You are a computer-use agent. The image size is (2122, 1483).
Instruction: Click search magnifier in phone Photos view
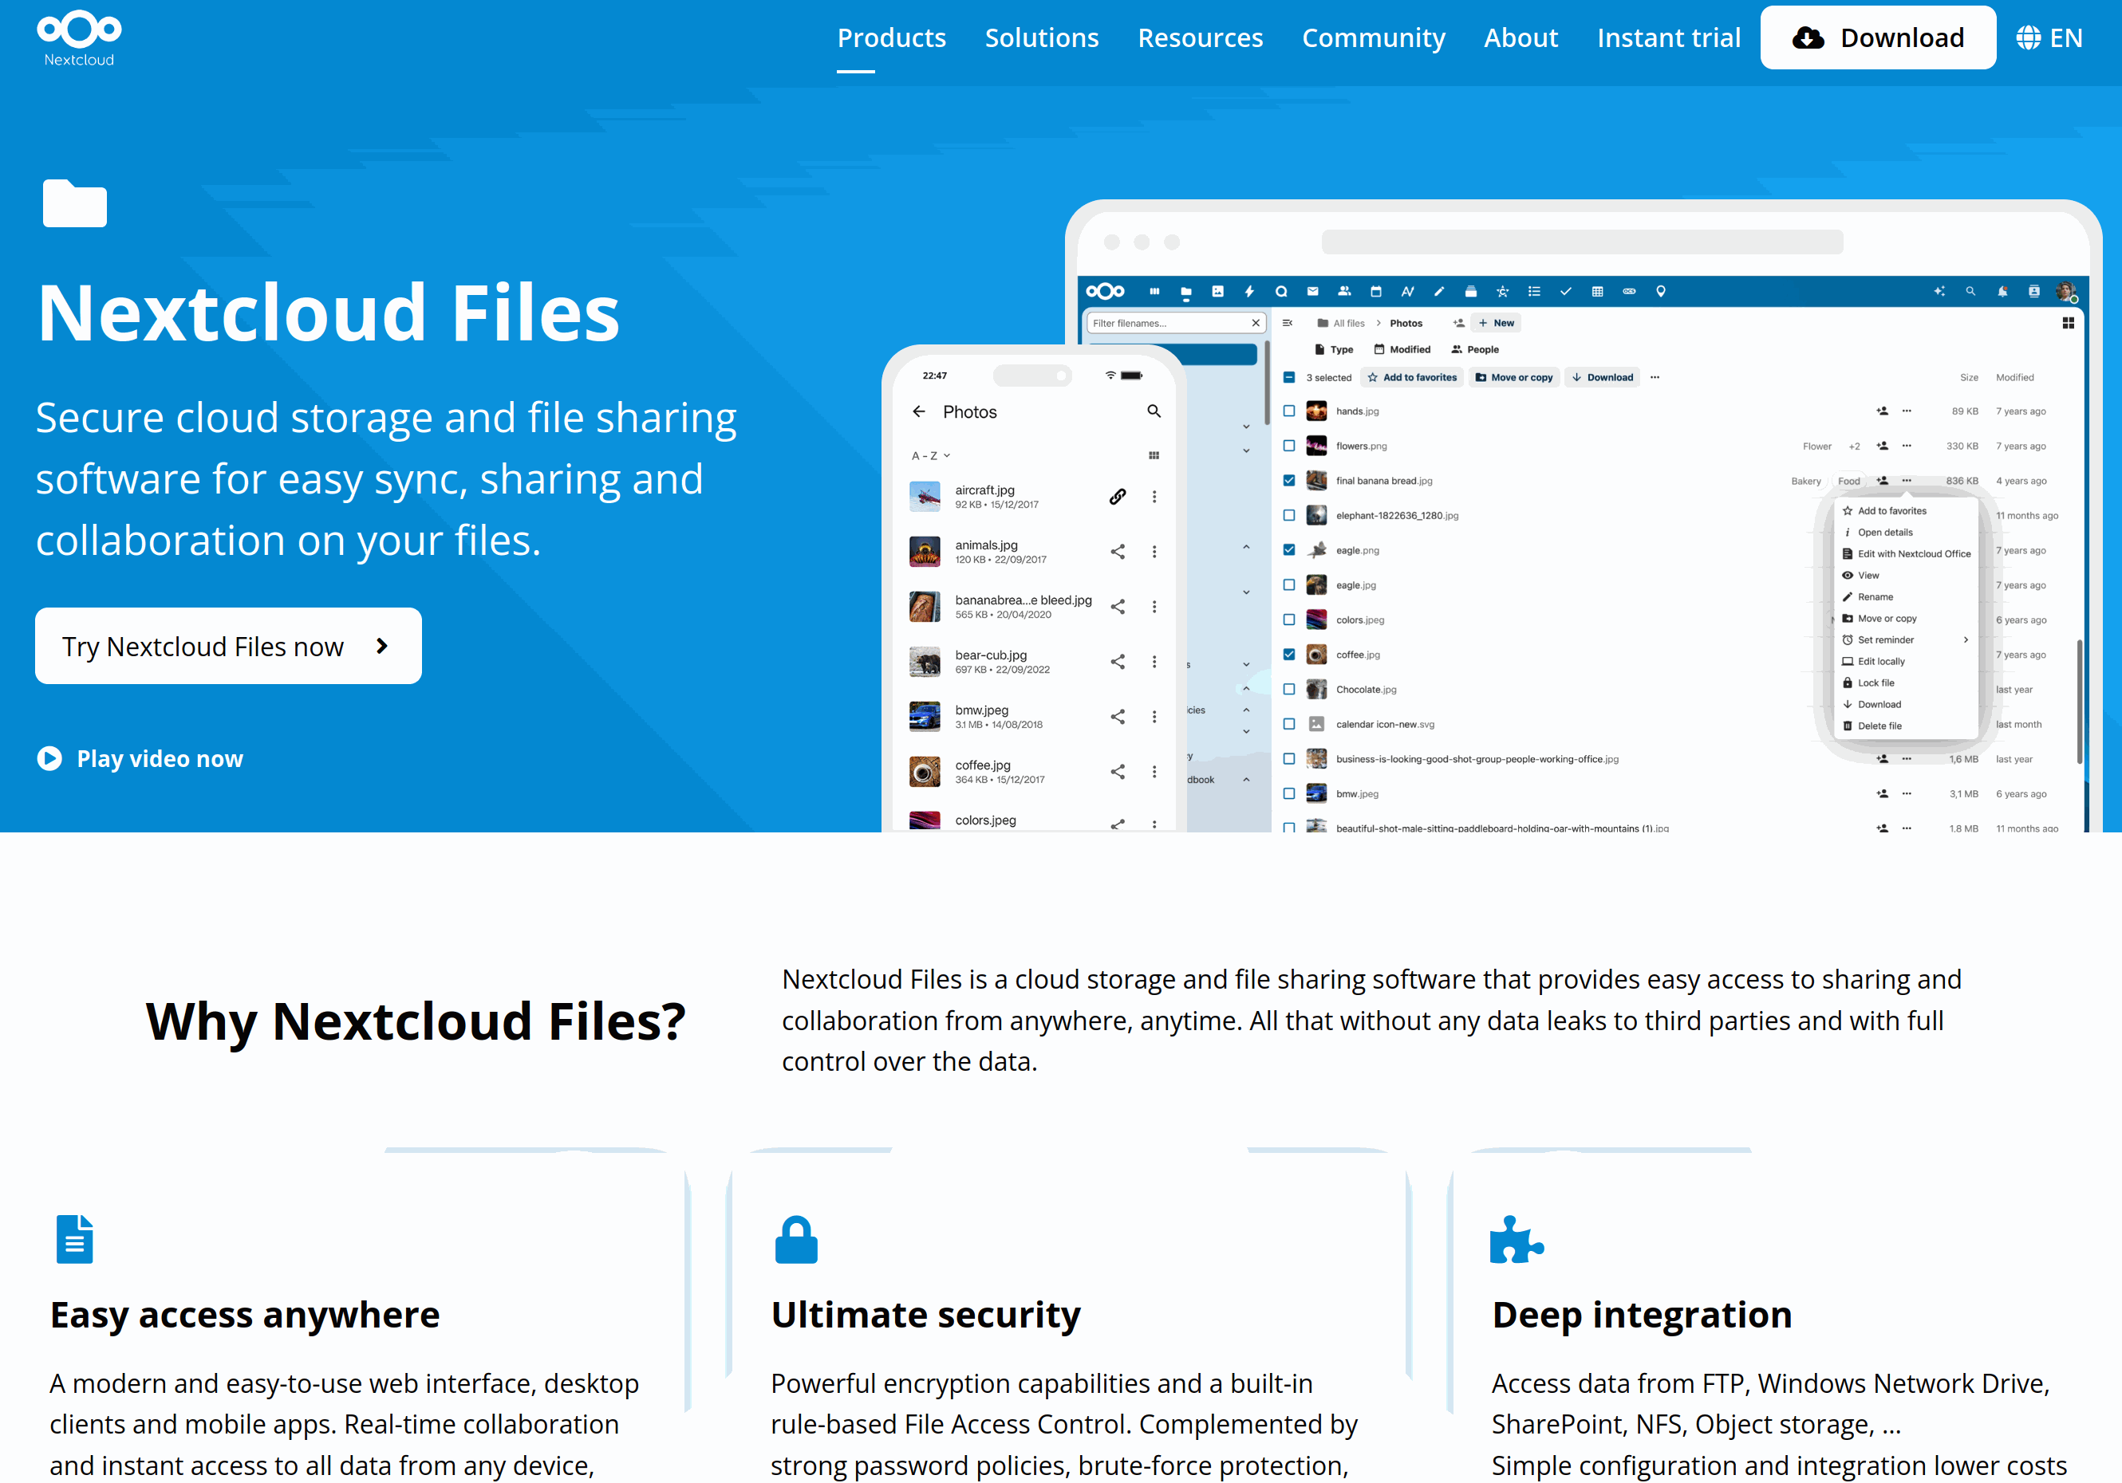[x=1154, y=411]
